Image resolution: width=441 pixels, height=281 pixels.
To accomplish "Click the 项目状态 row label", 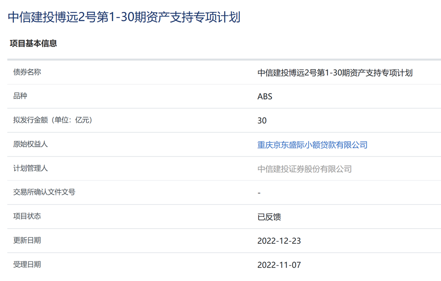I will click(27, 216).
